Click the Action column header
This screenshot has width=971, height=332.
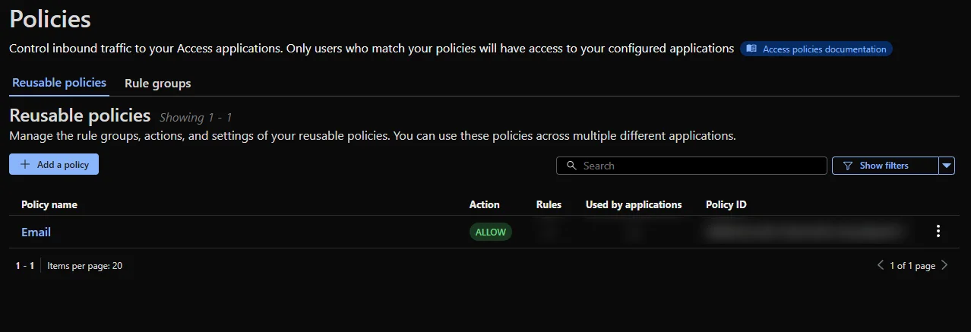click(x=484, y=204)
